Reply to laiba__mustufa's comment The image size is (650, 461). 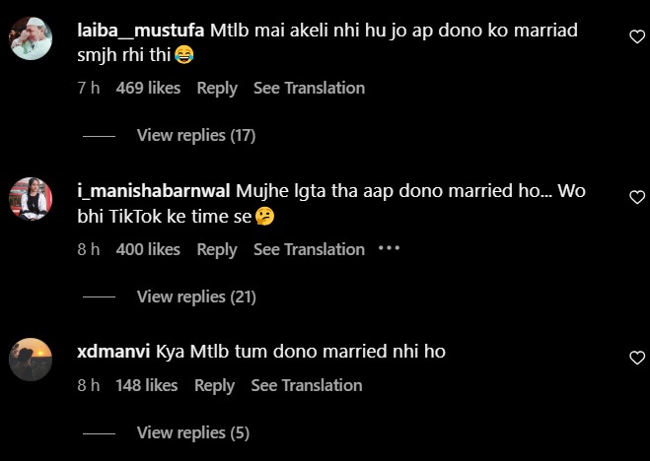(217, 88)
